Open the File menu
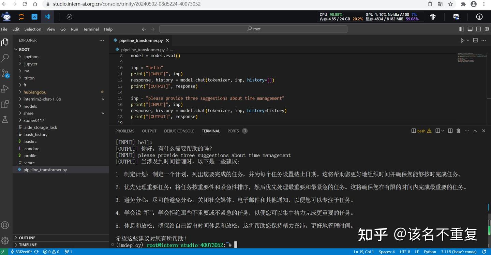The width and height of the screenshot is (491, 255). point(4,29)
